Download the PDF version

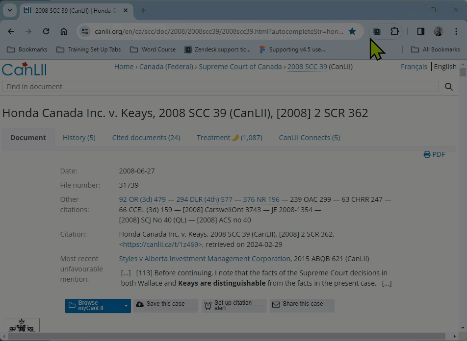434,154
